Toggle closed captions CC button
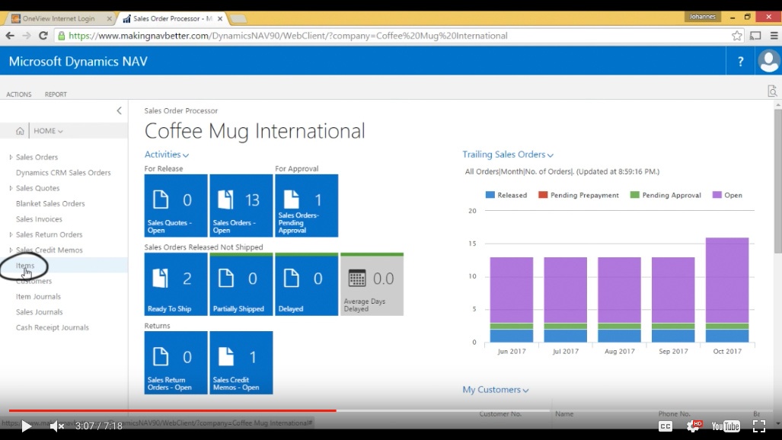The width and height of the screenshot is (782, 440). point(665,426)
